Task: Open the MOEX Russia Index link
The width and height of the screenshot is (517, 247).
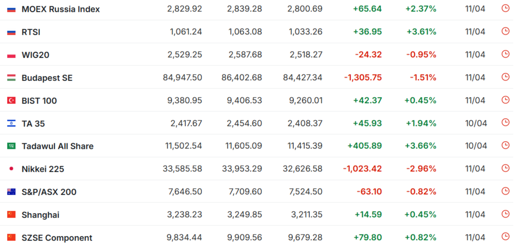Action: [61, 9]
